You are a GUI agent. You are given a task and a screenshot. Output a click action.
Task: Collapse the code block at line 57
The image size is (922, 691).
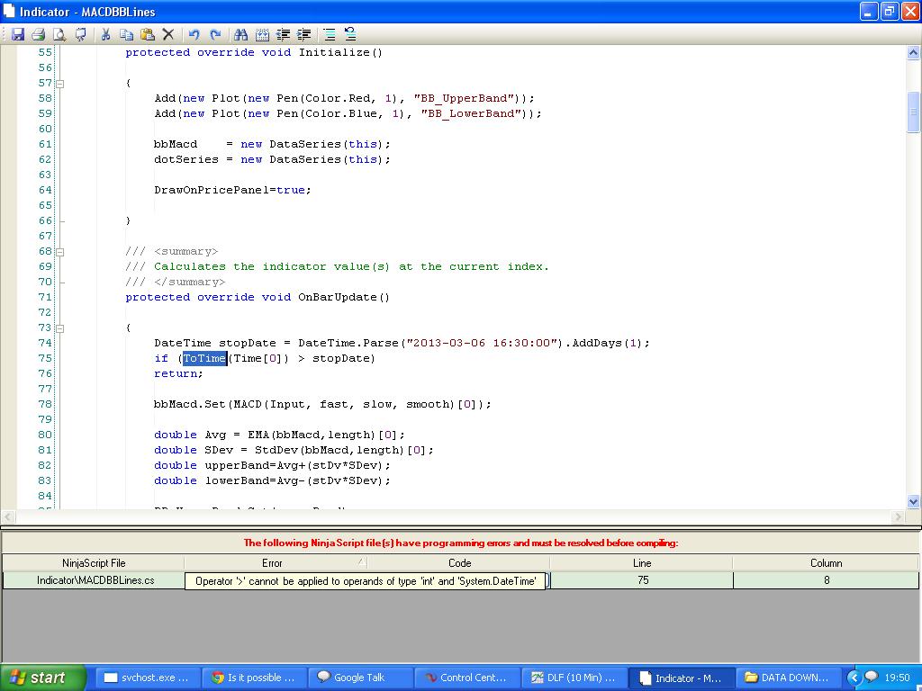(x=60, y=83)
